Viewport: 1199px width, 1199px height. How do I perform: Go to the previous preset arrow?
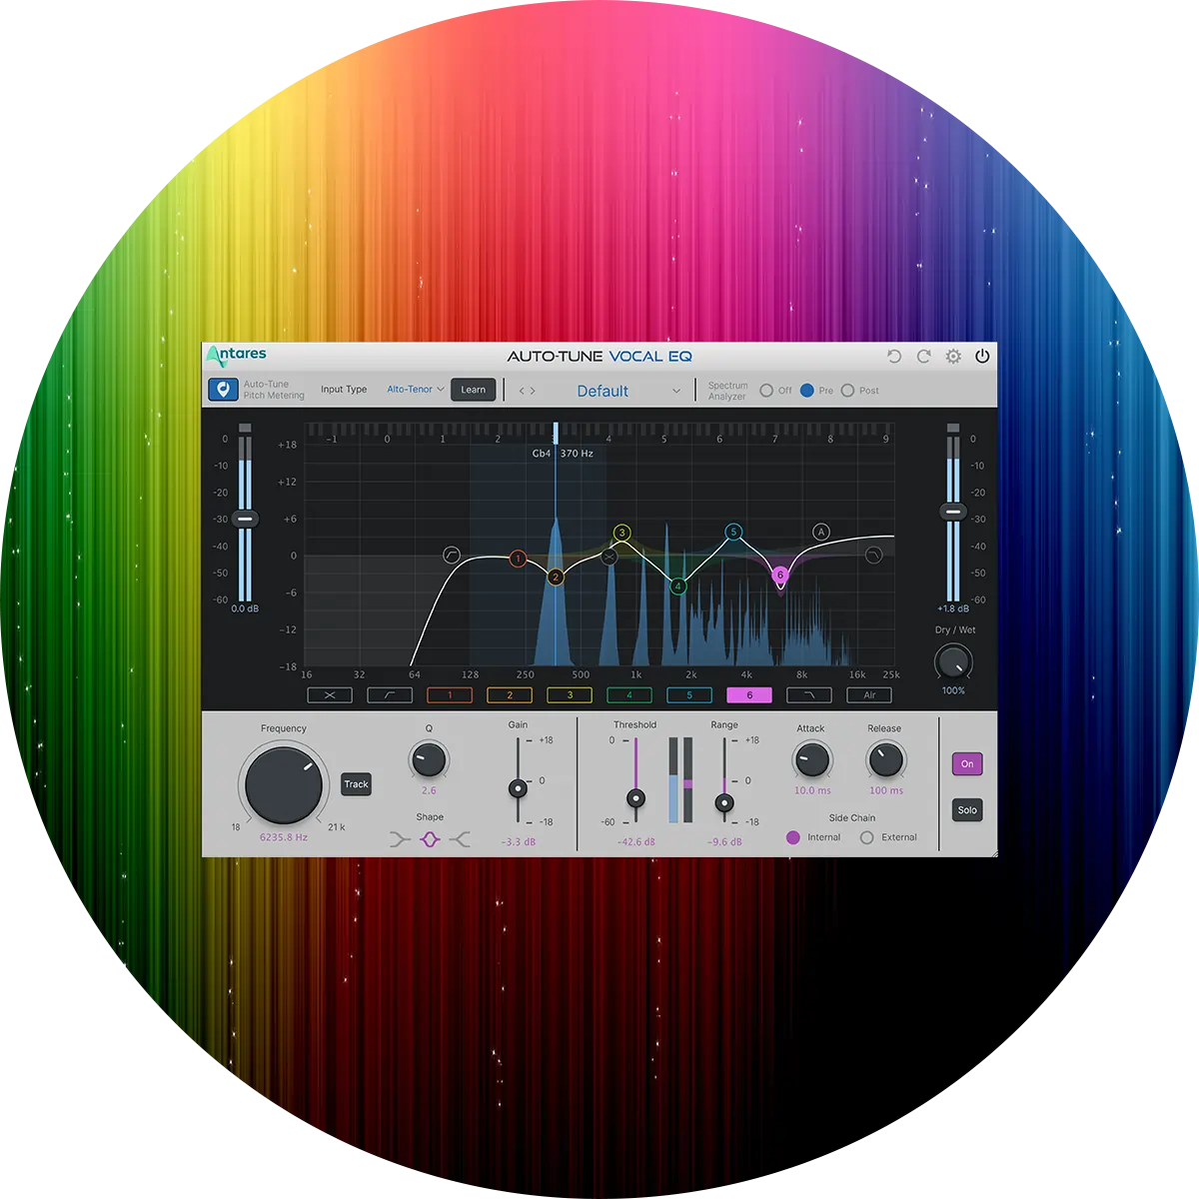coord(522,391)
